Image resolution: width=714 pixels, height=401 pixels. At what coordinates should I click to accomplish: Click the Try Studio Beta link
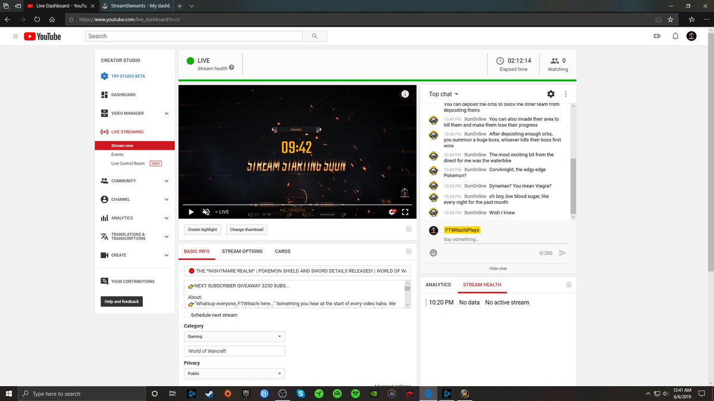pos(128,76)
